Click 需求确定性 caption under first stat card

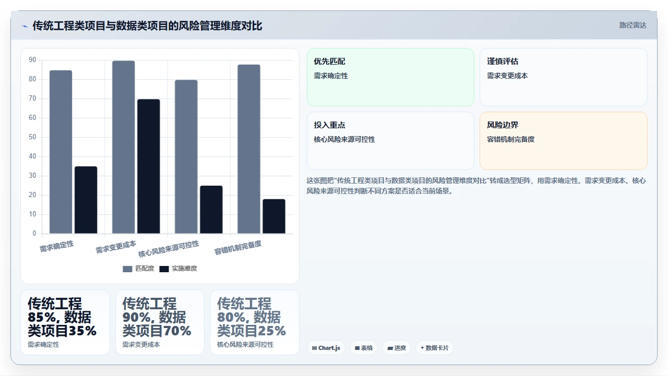(43, 345)
